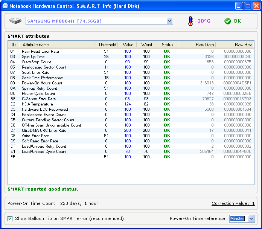Select the Write Error Rate row

(131, 136)
